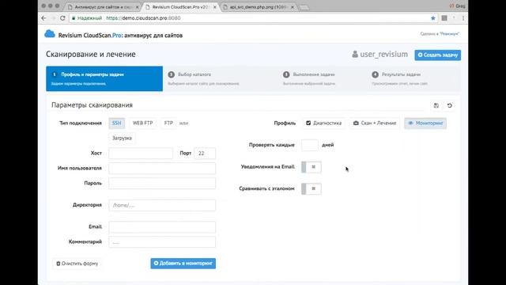The image size is (506, 285).
Task: Click the address bar URL demo.cloudscan.pro
Action: (143, 18)
